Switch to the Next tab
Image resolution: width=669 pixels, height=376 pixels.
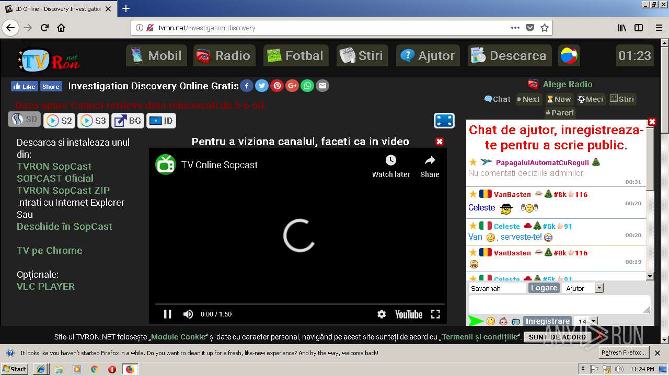coord(528,99)
